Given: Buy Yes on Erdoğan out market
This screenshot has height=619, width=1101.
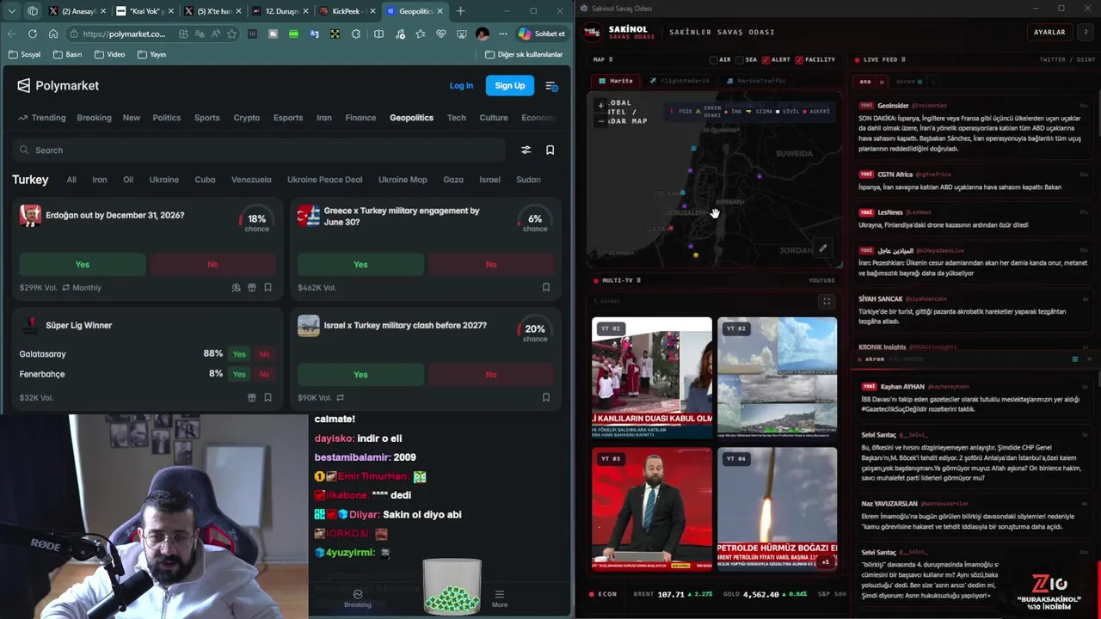Looking at the screenshot, I should click(x=83, y=265).
